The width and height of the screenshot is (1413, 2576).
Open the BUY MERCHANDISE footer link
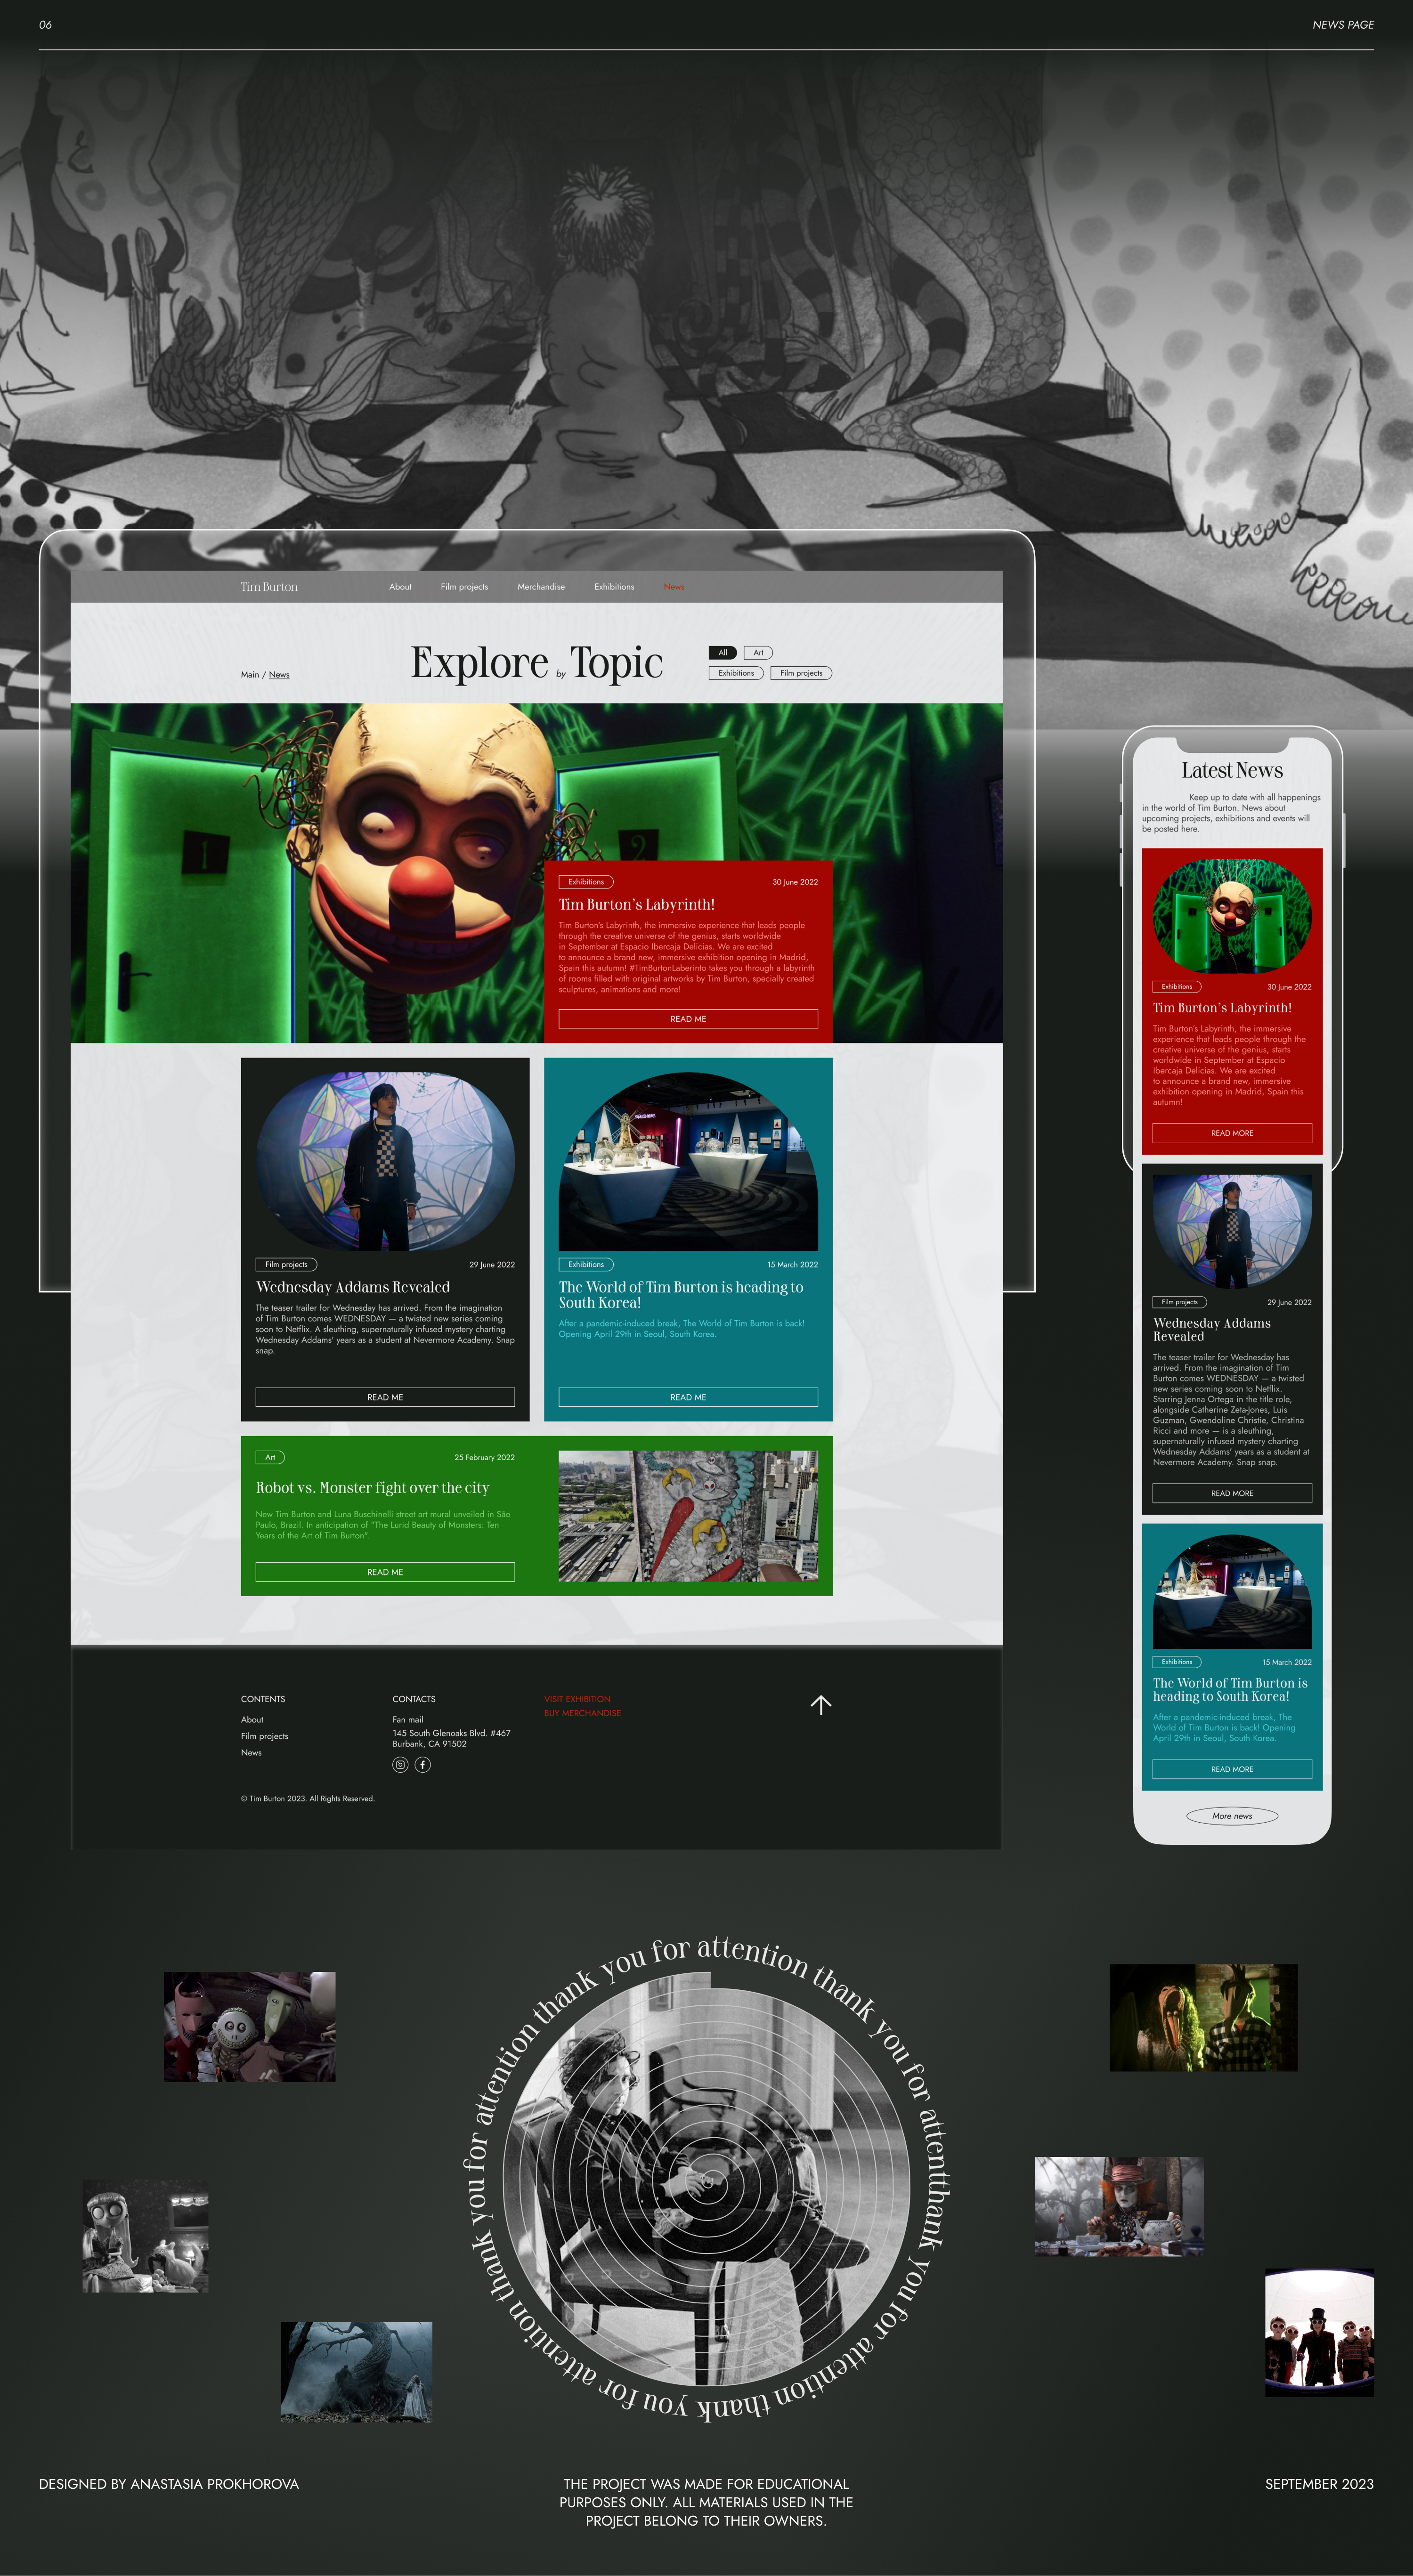(x=582, y=1713)
